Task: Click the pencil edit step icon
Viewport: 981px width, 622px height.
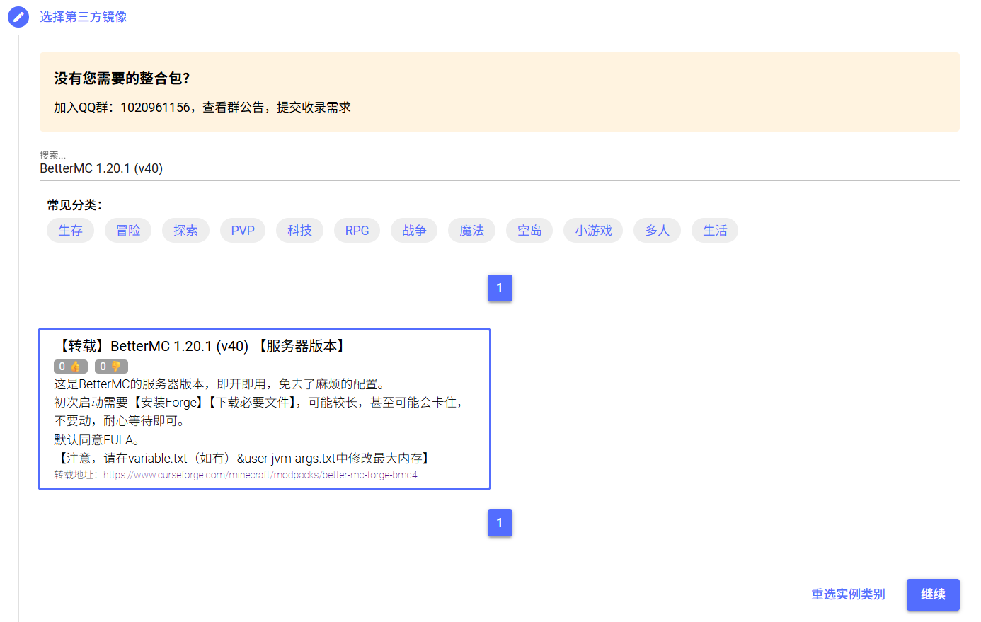Action: pyautogui.click(x=18, y=17)
